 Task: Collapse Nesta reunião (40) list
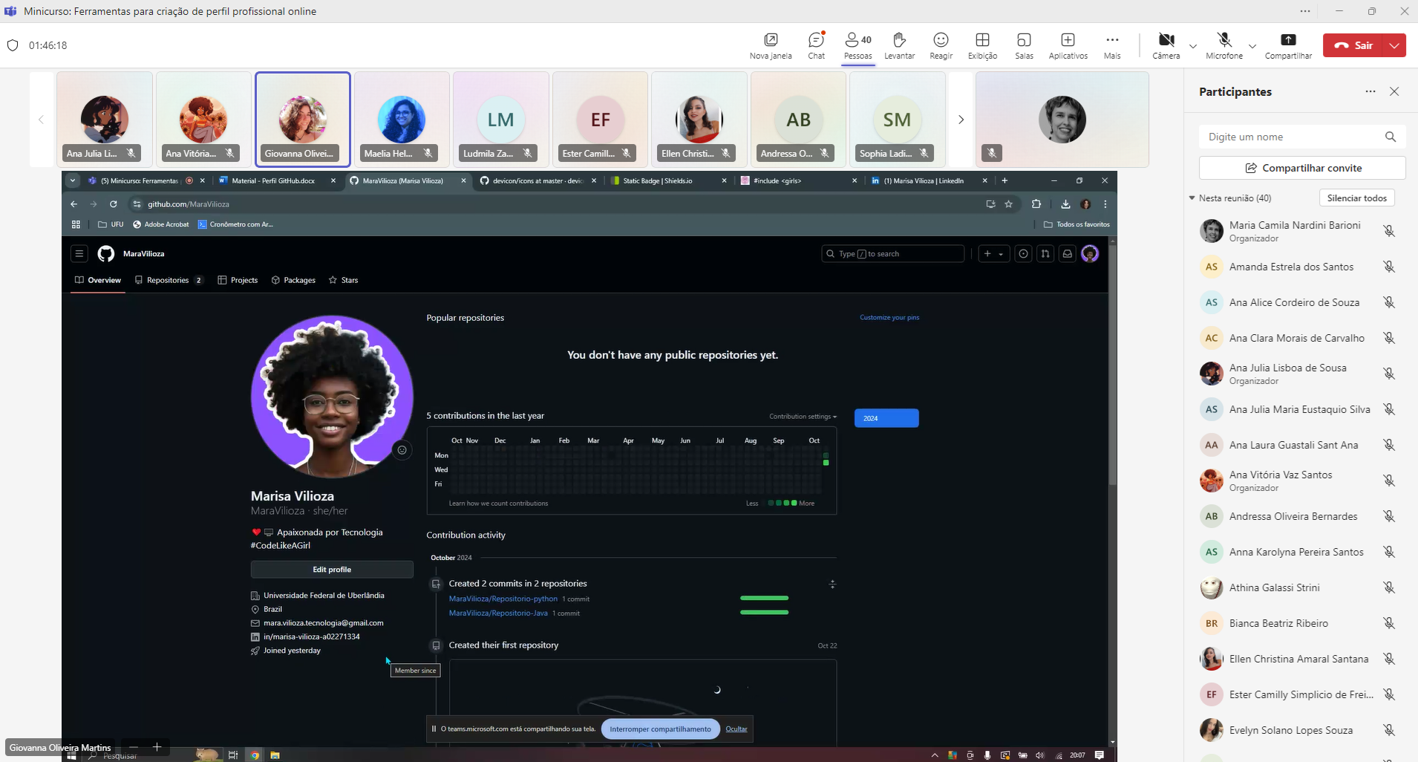coord(1192,198)
